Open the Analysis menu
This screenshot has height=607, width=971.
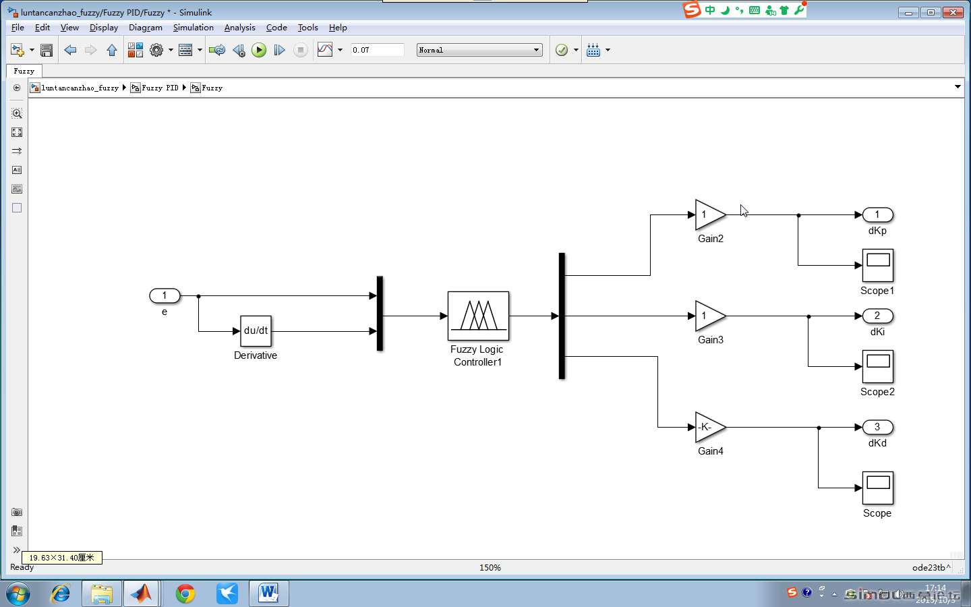tap(240, 28)
